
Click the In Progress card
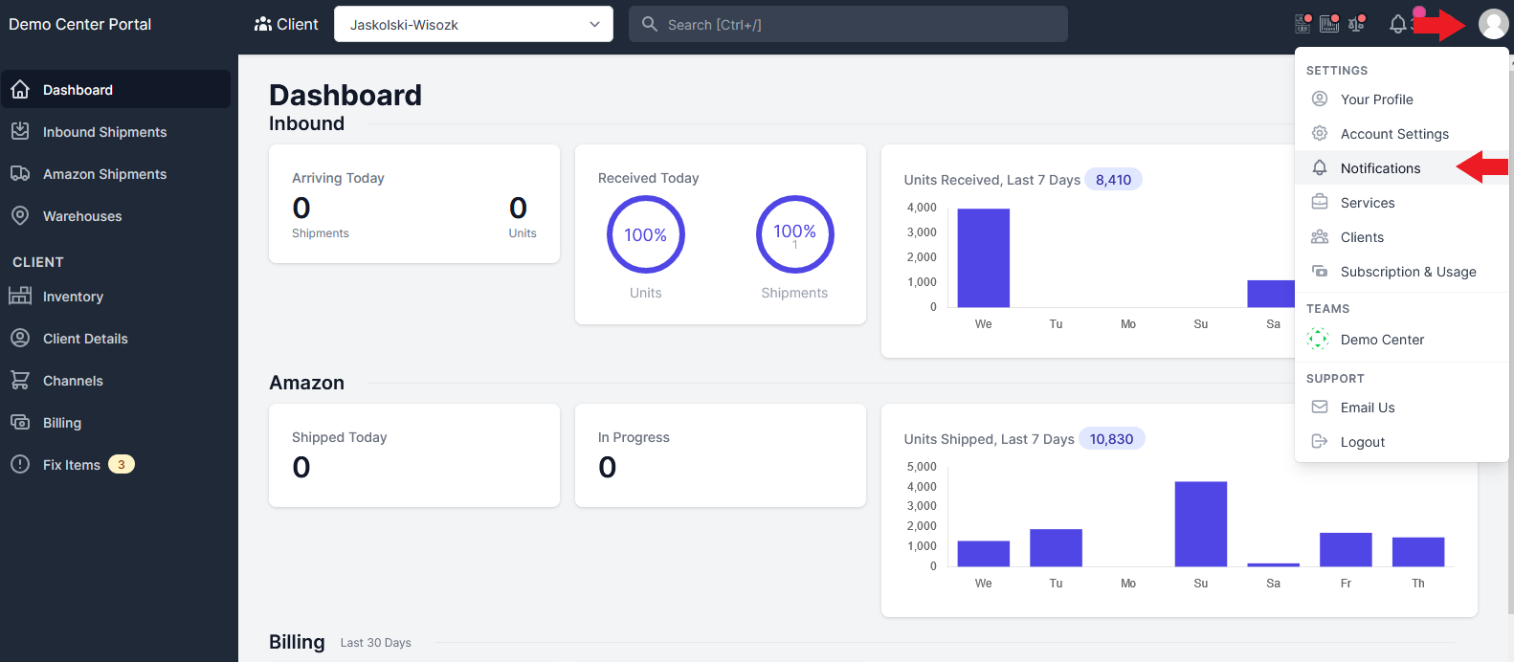coord(721,455)
